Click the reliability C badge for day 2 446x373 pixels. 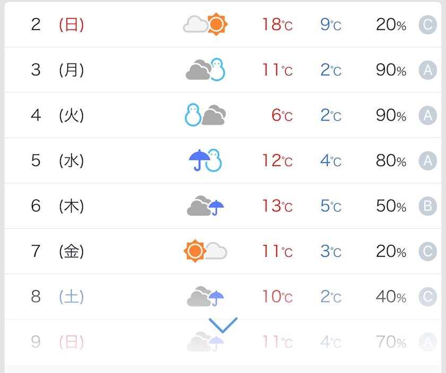point(427,24)
